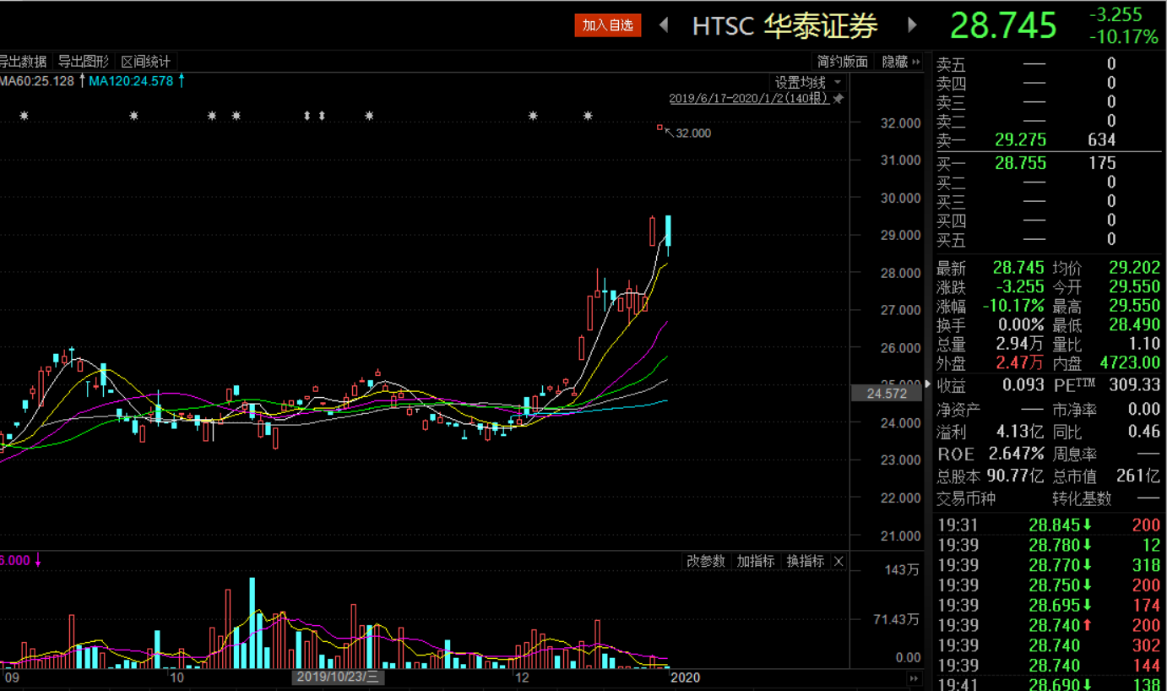Click the trade volume 318 in tick list

(1148, 565)
